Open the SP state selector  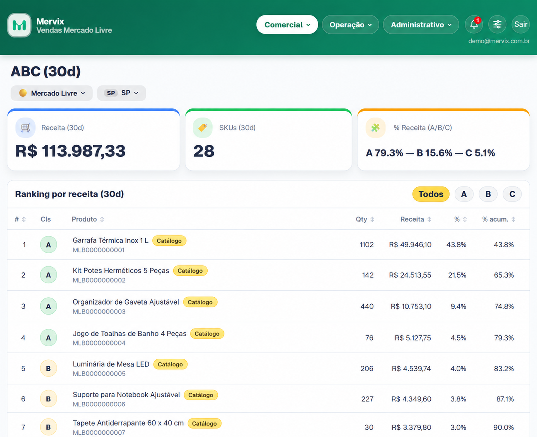coord(122,93)
